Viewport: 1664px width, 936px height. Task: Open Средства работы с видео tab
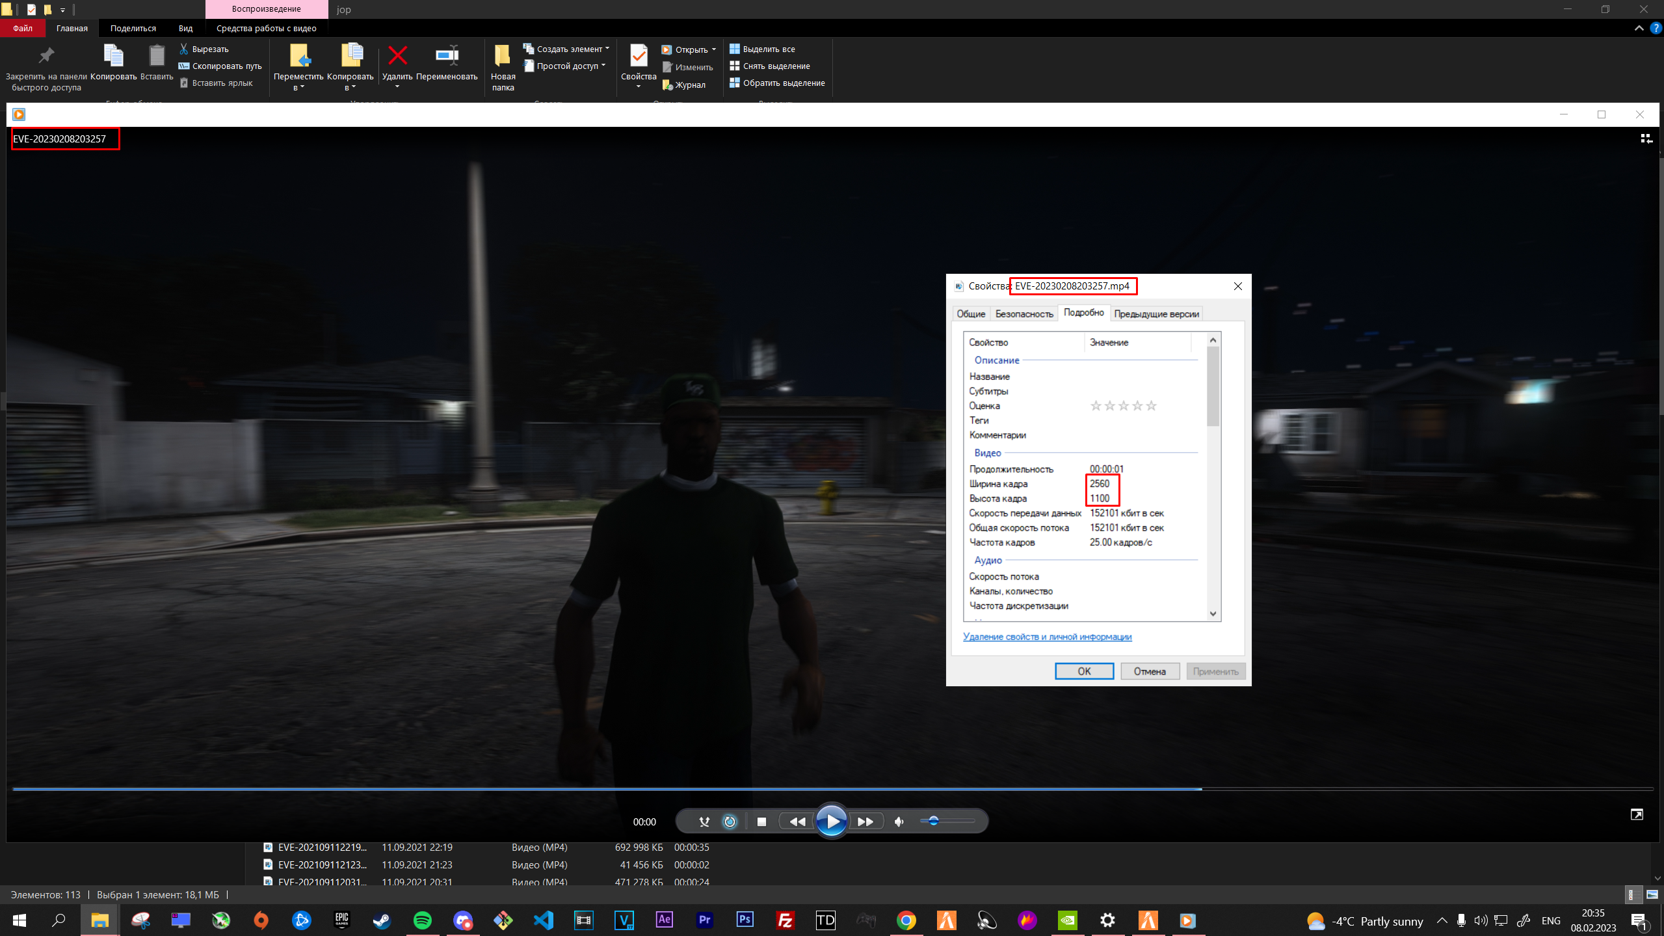(266, 28)
